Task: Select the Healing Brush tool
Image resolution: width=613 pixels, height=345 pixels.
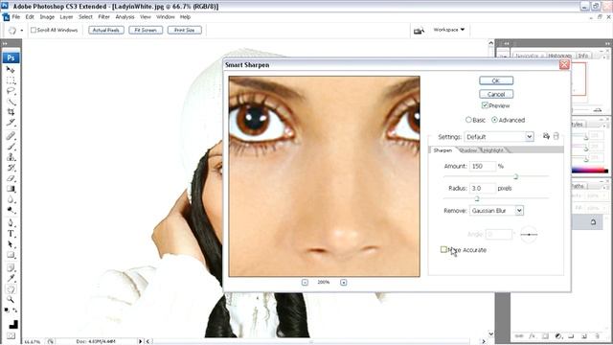Action: pos(11,136)
